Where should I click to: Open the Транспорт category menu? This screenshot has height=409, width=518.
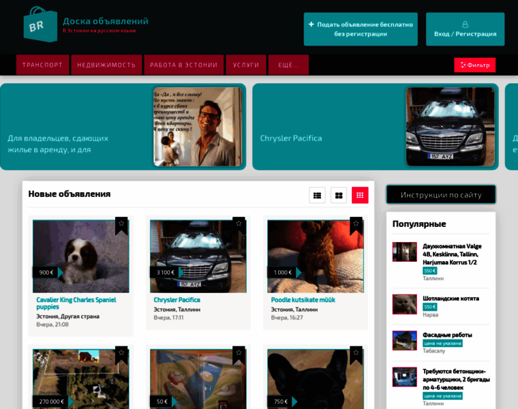tap(43, 65)
